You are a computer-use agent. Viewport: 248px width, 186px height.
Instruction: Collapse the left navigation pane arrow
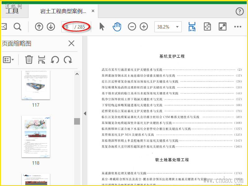[85, 113]
